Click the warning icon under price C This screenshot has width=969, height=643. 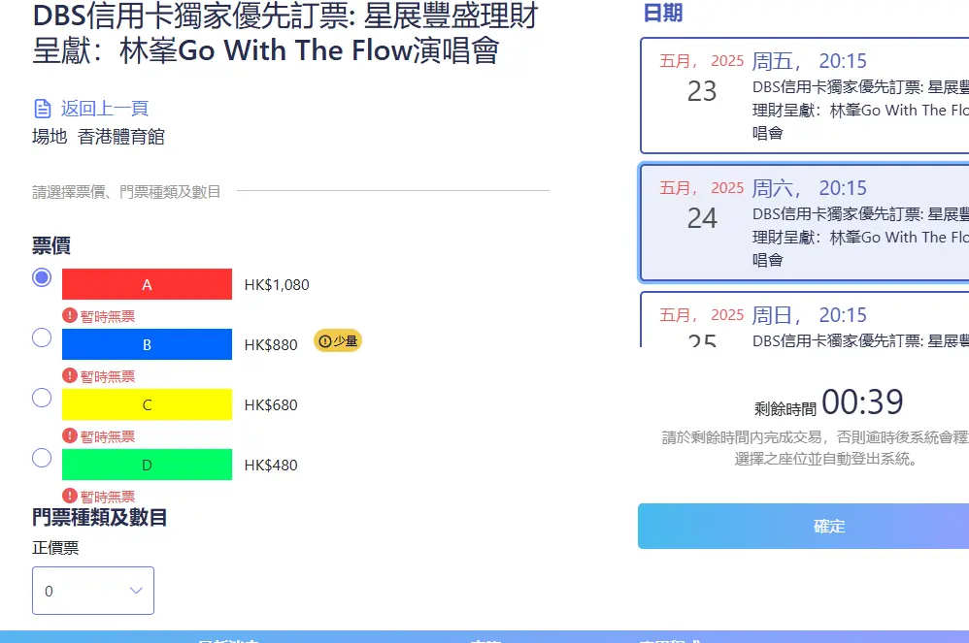70,435
